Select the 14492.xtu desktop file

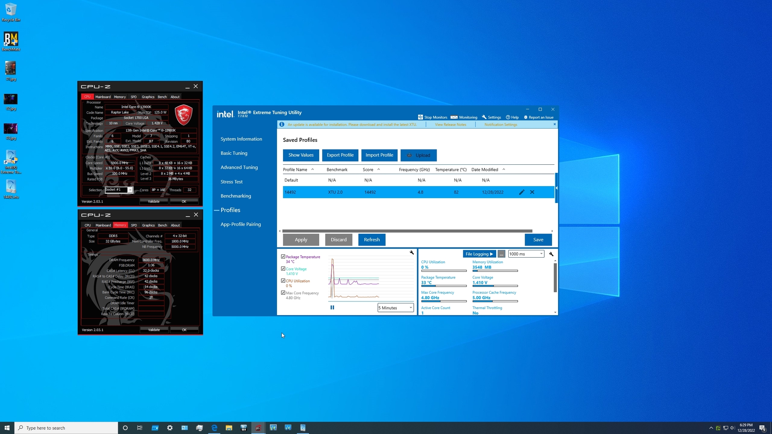click(11, 189)
